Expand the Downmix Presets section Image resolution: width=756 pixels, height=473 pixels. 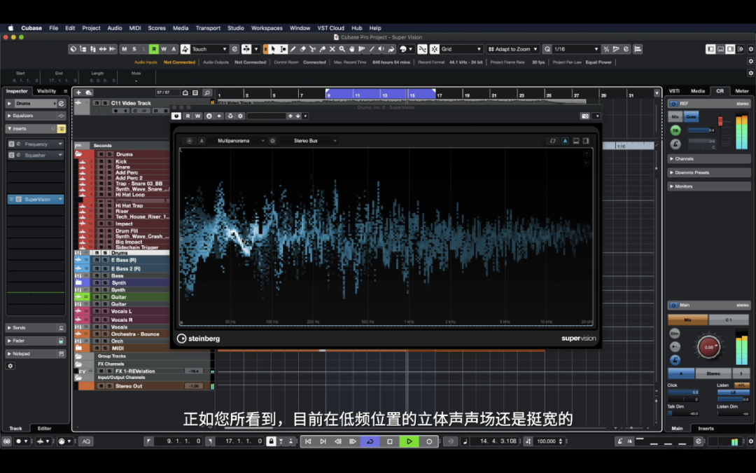[x=708, y=172]
